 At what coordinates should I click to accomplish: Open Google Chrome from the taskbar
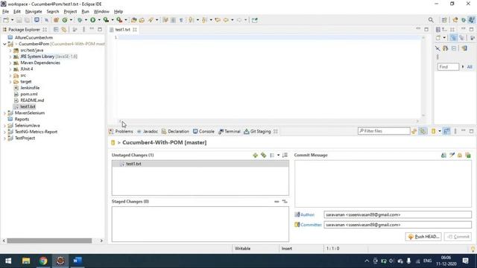tap(43, 261)
